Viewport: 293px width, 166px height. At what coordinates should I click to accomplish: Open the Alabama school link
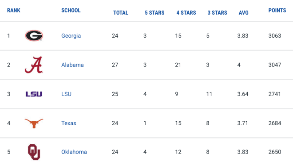point(72,65)
